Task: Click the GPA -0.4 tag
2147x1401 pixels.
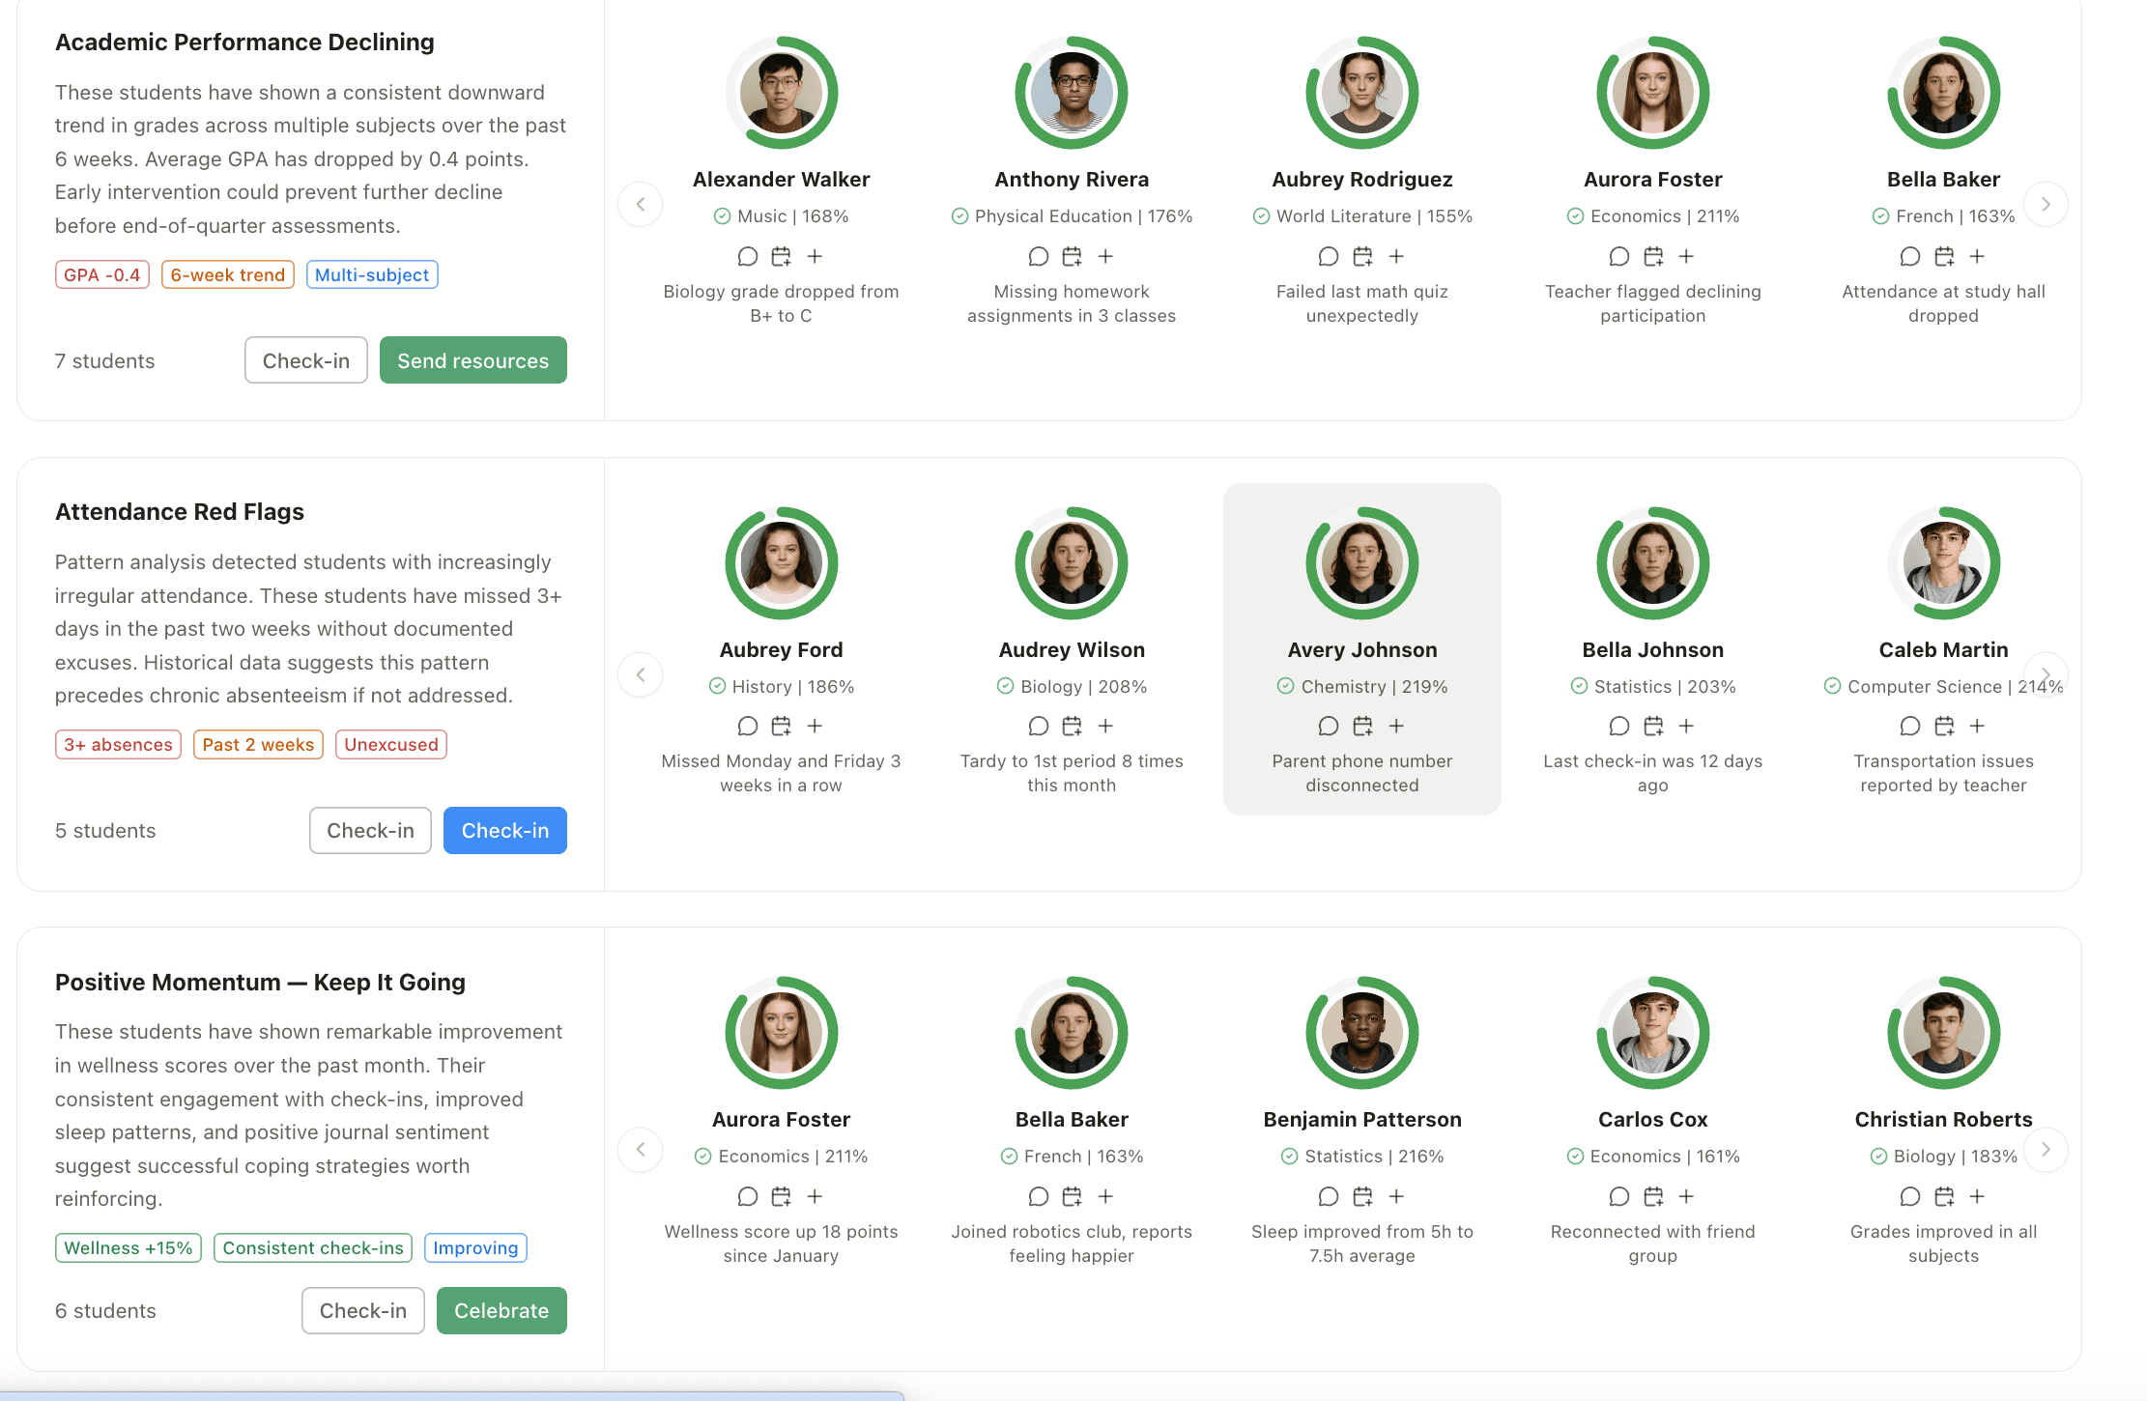Action: 101,274
